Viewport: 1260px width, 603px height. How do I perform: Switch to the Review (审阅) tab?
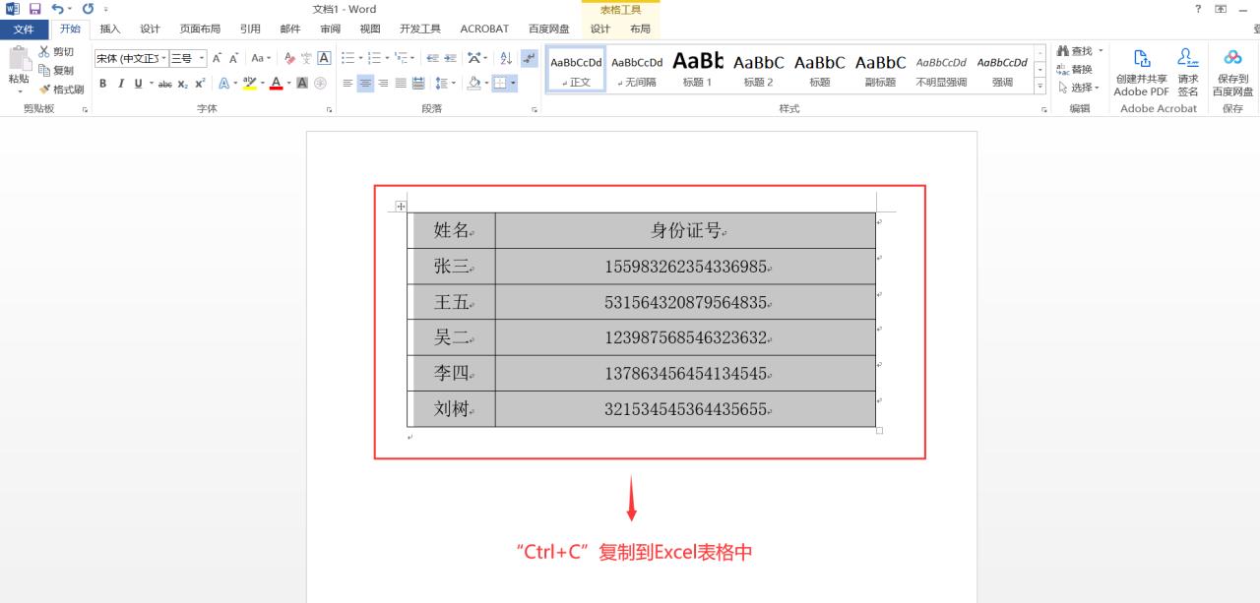coord(330,29)
